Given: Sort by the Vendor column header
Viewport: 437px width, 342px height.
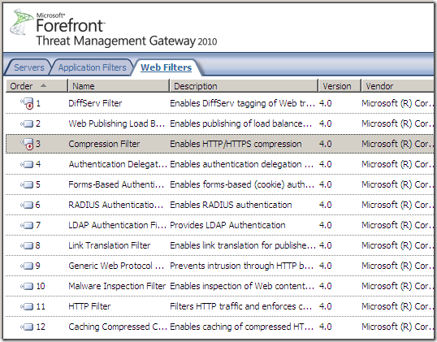Looking at the screenshot, I should pyautogui.click(x=398, y=86).
